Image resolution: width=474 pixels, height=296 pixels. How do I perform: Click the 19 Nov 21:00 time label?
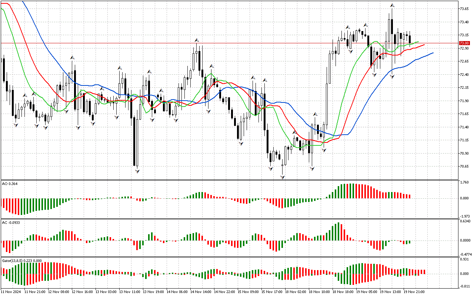tap(414, 292)
